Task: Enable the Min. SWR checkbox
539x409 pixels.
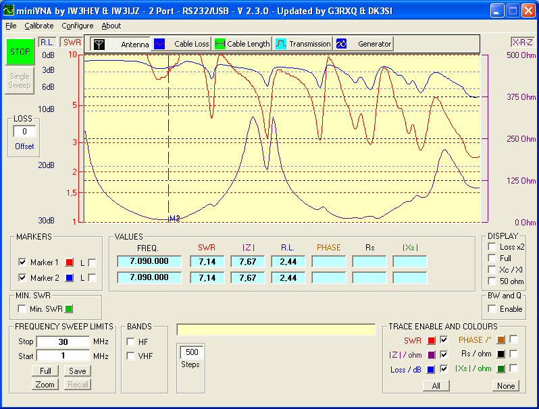Action: pos(23,309)
